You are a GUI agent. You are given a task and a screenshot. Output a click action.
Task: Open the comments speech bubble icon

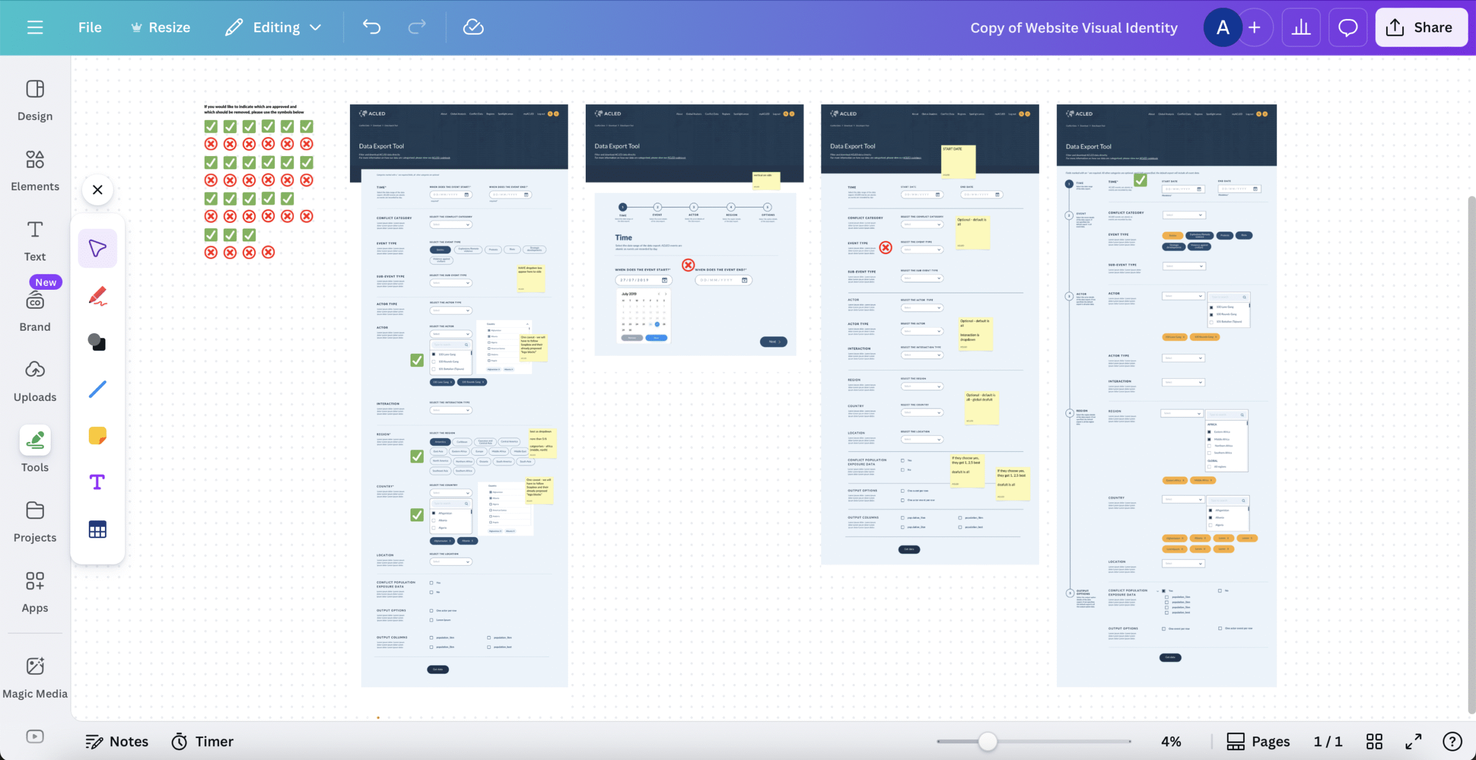tap(1347, 27)
